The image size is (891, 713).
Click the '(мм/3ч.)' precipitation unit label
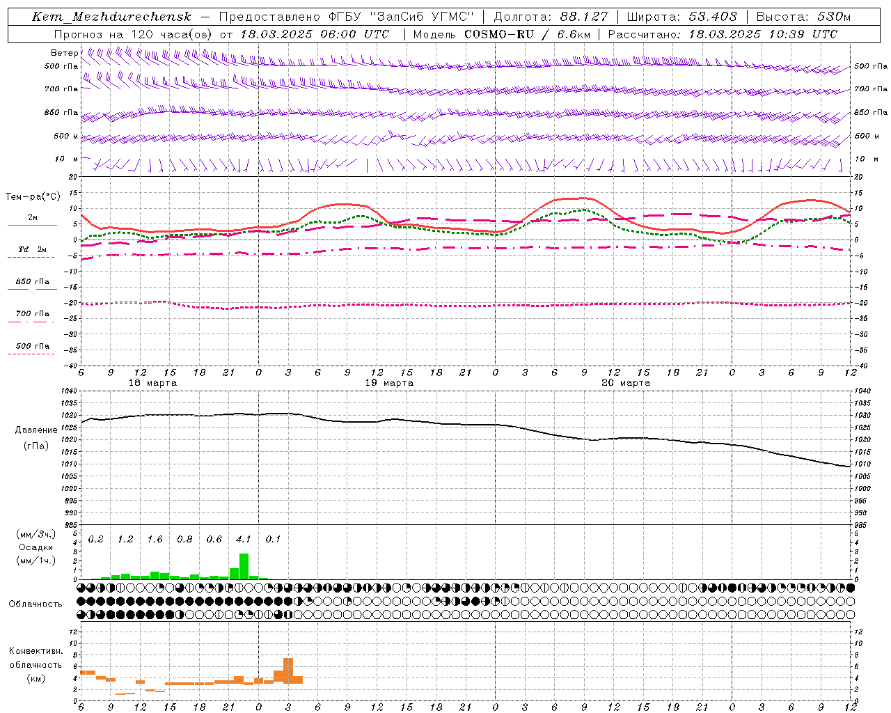click(x=36, y=534)
